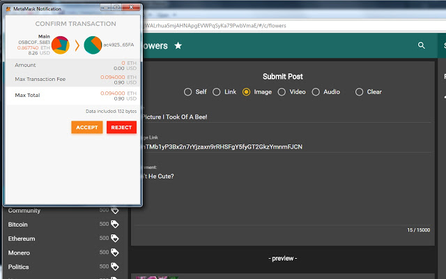Click the tag icon next to Community
Viewport: 446px width, 279px height.
pos(115,211)
